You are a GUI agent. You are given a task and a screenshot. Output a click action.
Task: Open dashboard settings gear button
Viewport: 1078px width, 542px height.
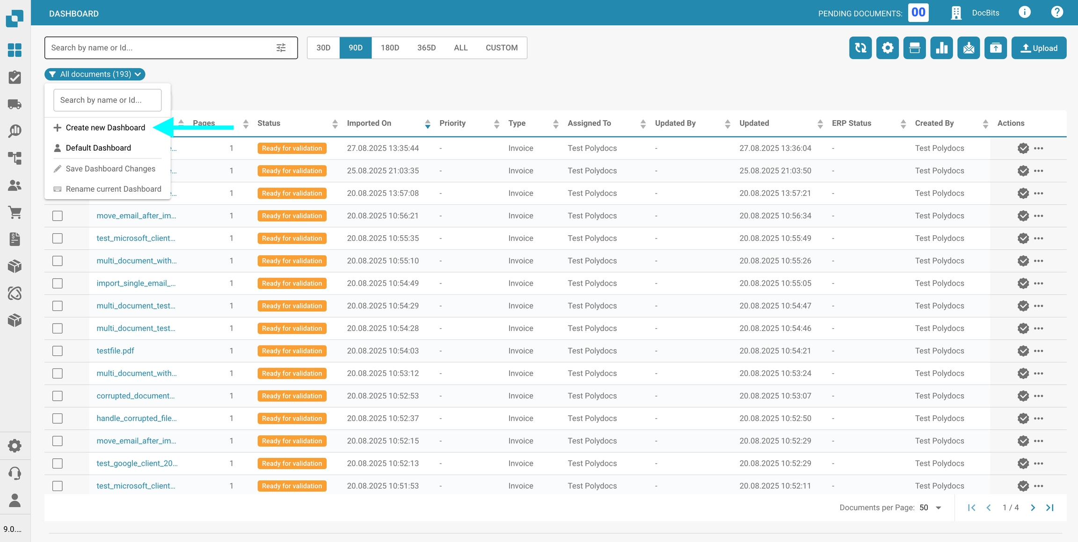click(887, 48)
